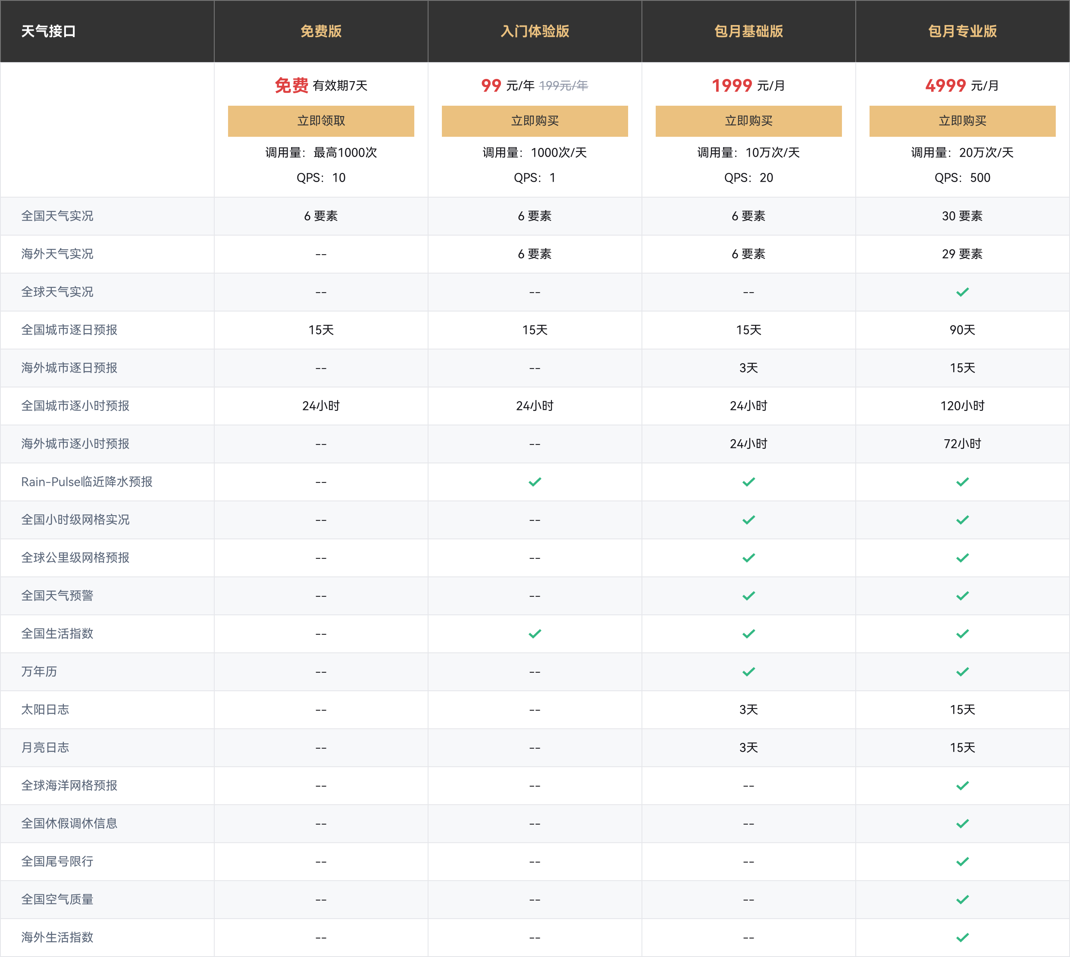Click 全球公里级网格预报 checkmark in 包月基础版

pyautogui.click(x=748, y=557)
